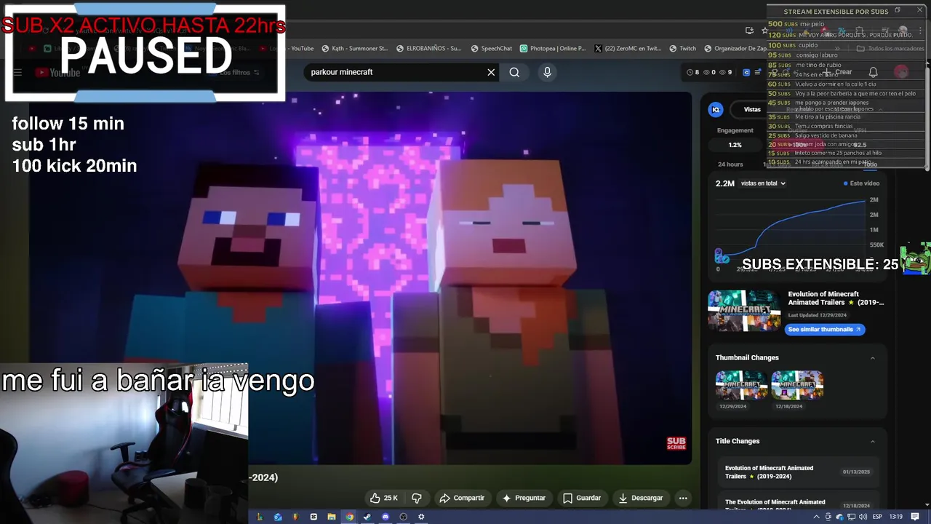
Task: Open the Windows notification center icon
Action: (x=915, y=517)
